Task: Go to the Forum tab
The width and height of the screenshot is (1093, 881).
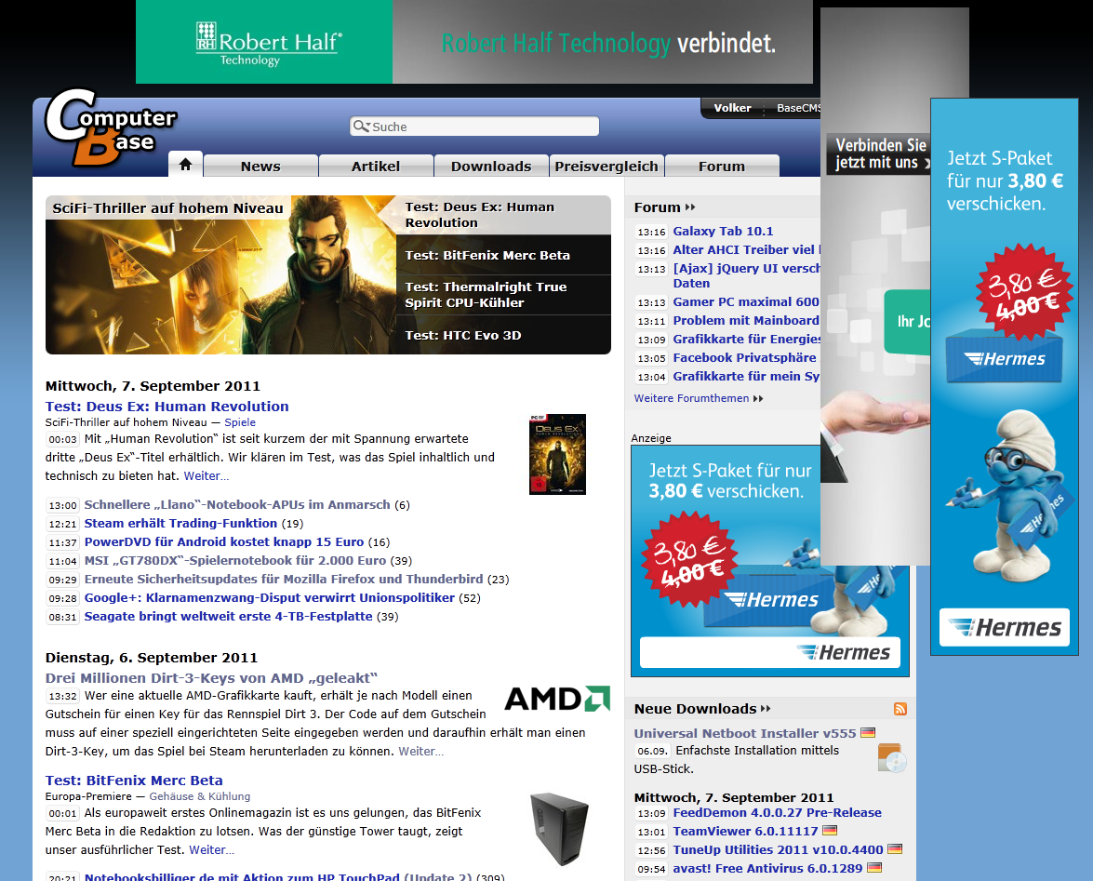Action: (x=722, y=166)
